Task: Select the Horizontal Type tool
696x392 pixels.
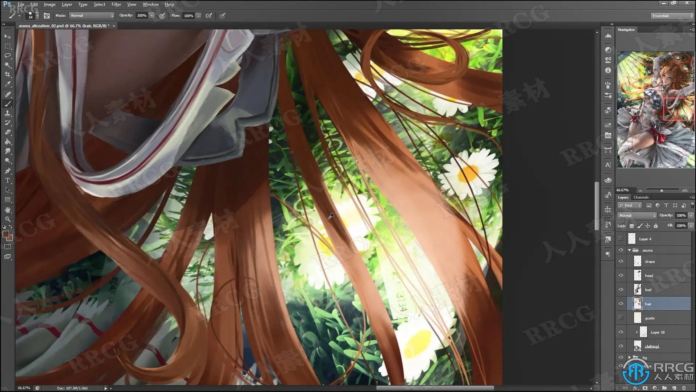Action: tap(8, 180)
